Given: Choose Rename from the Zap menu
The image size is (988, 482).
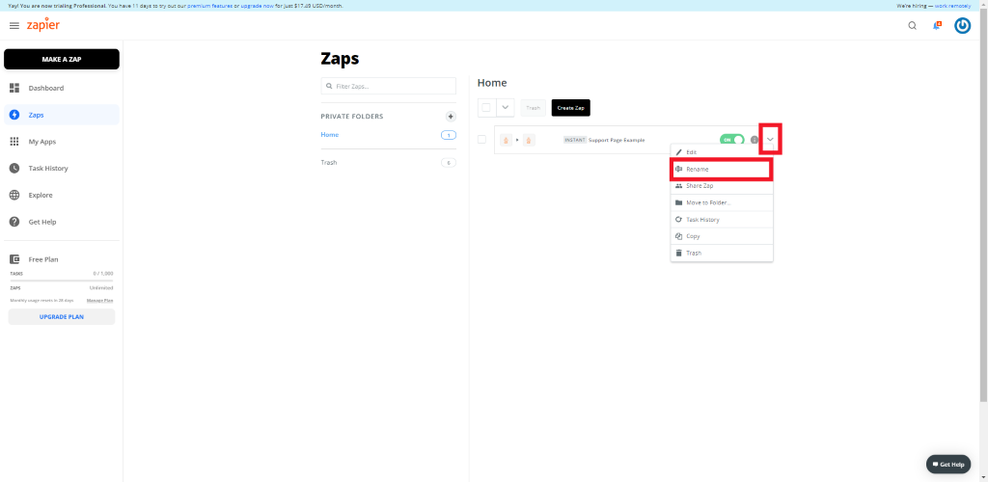Looking at the screenshot, I should click(x=722, y=170).
